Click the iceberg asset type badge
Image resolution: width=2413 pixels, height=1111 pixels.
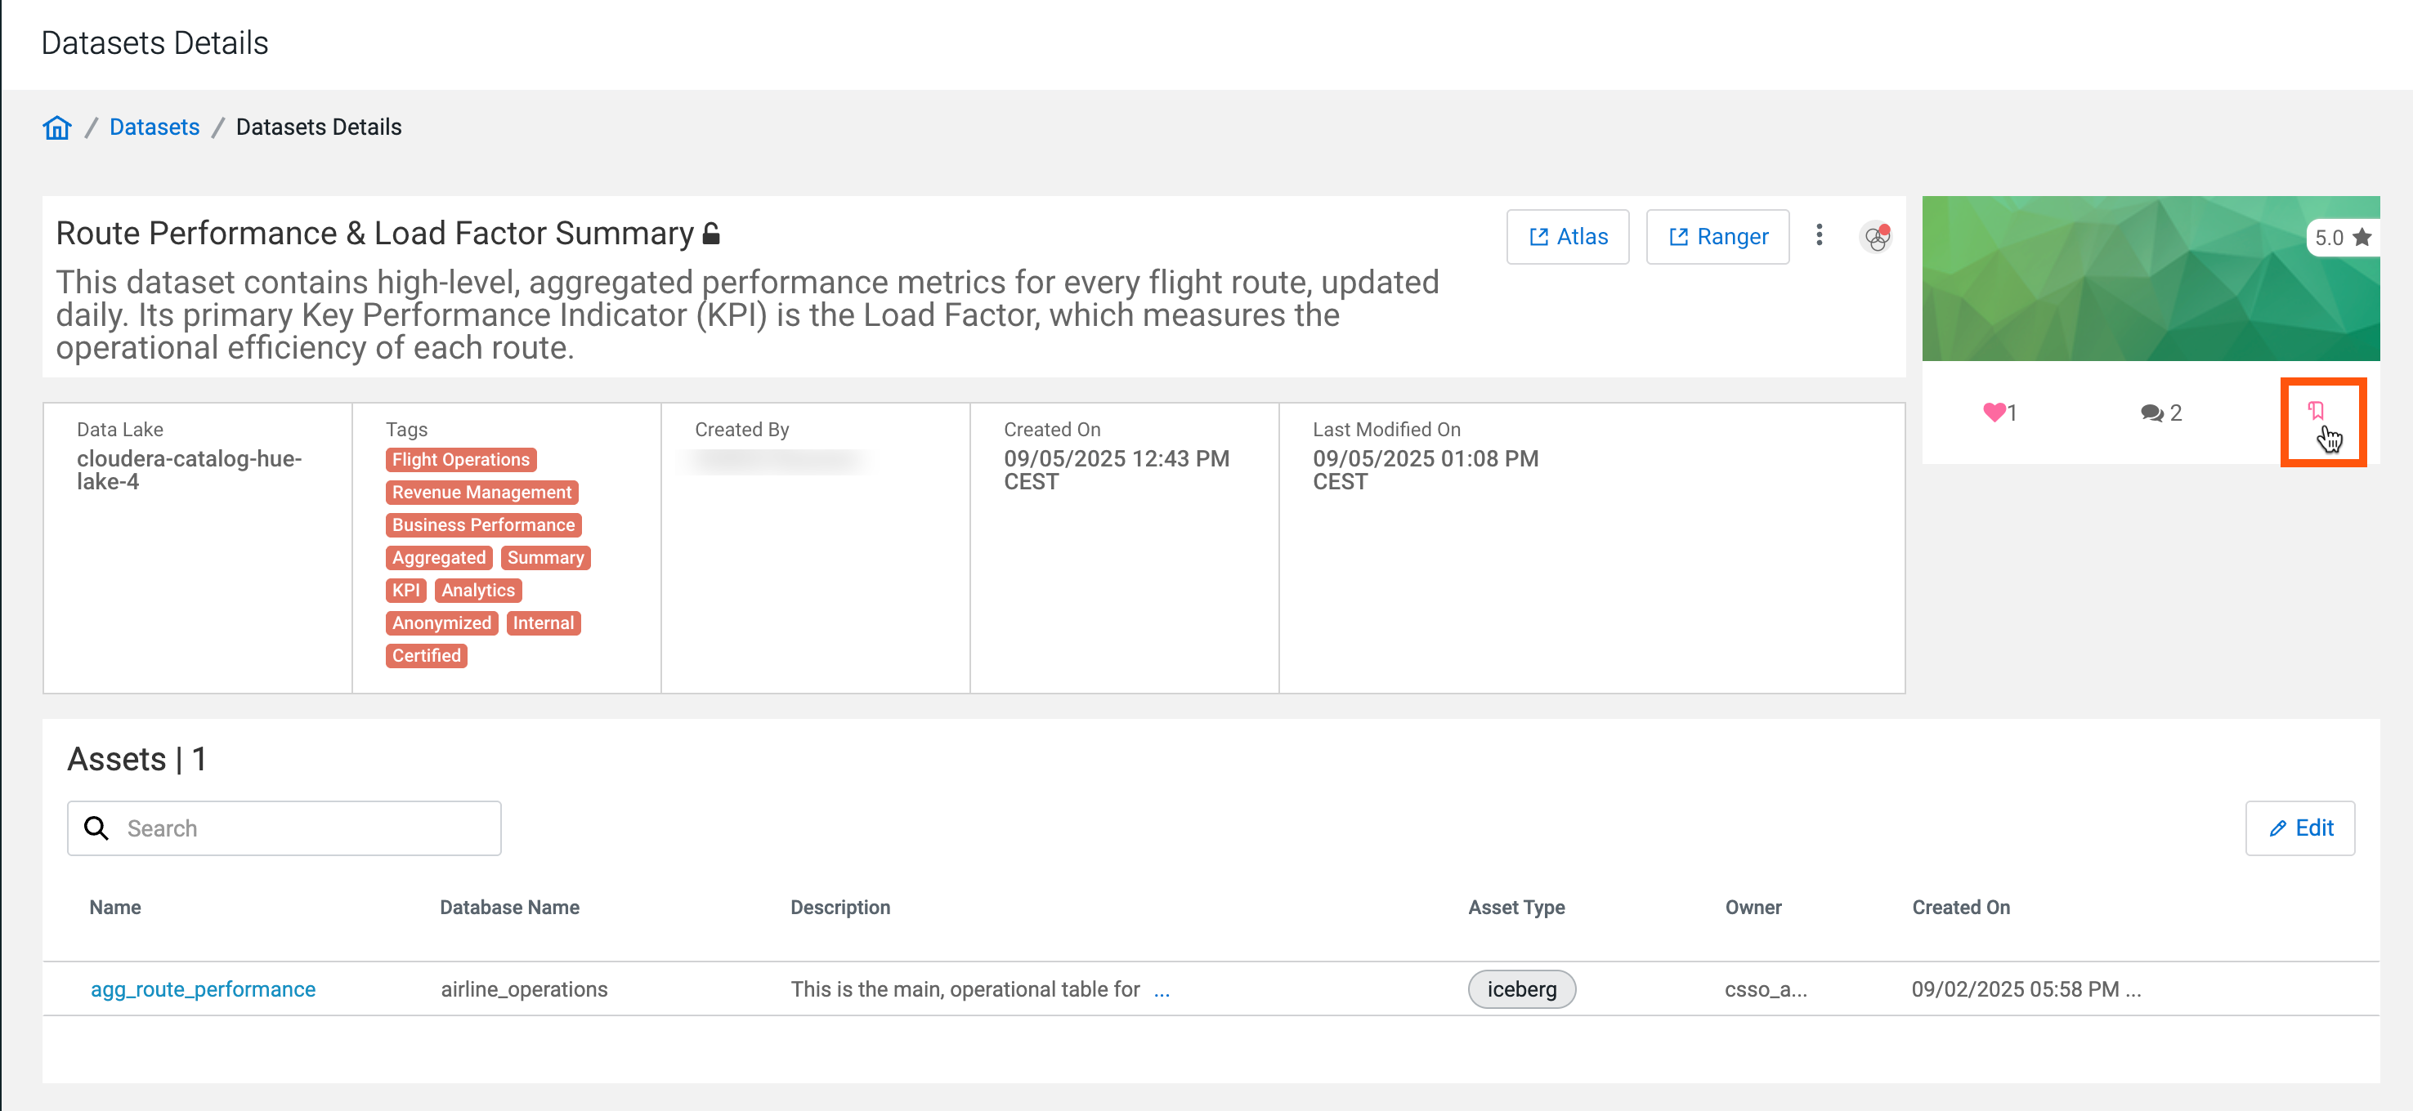click(x=1520, y=988)
